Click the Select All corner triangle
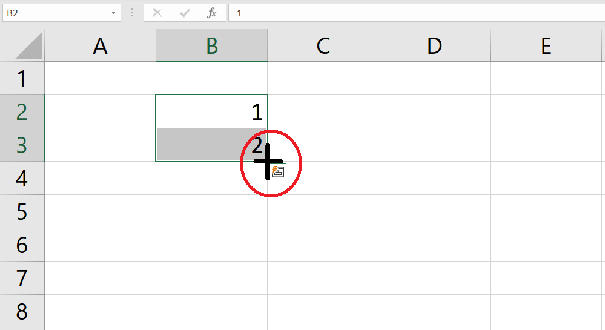The width and height of the screenshot is (605, 330). (28, 46)
